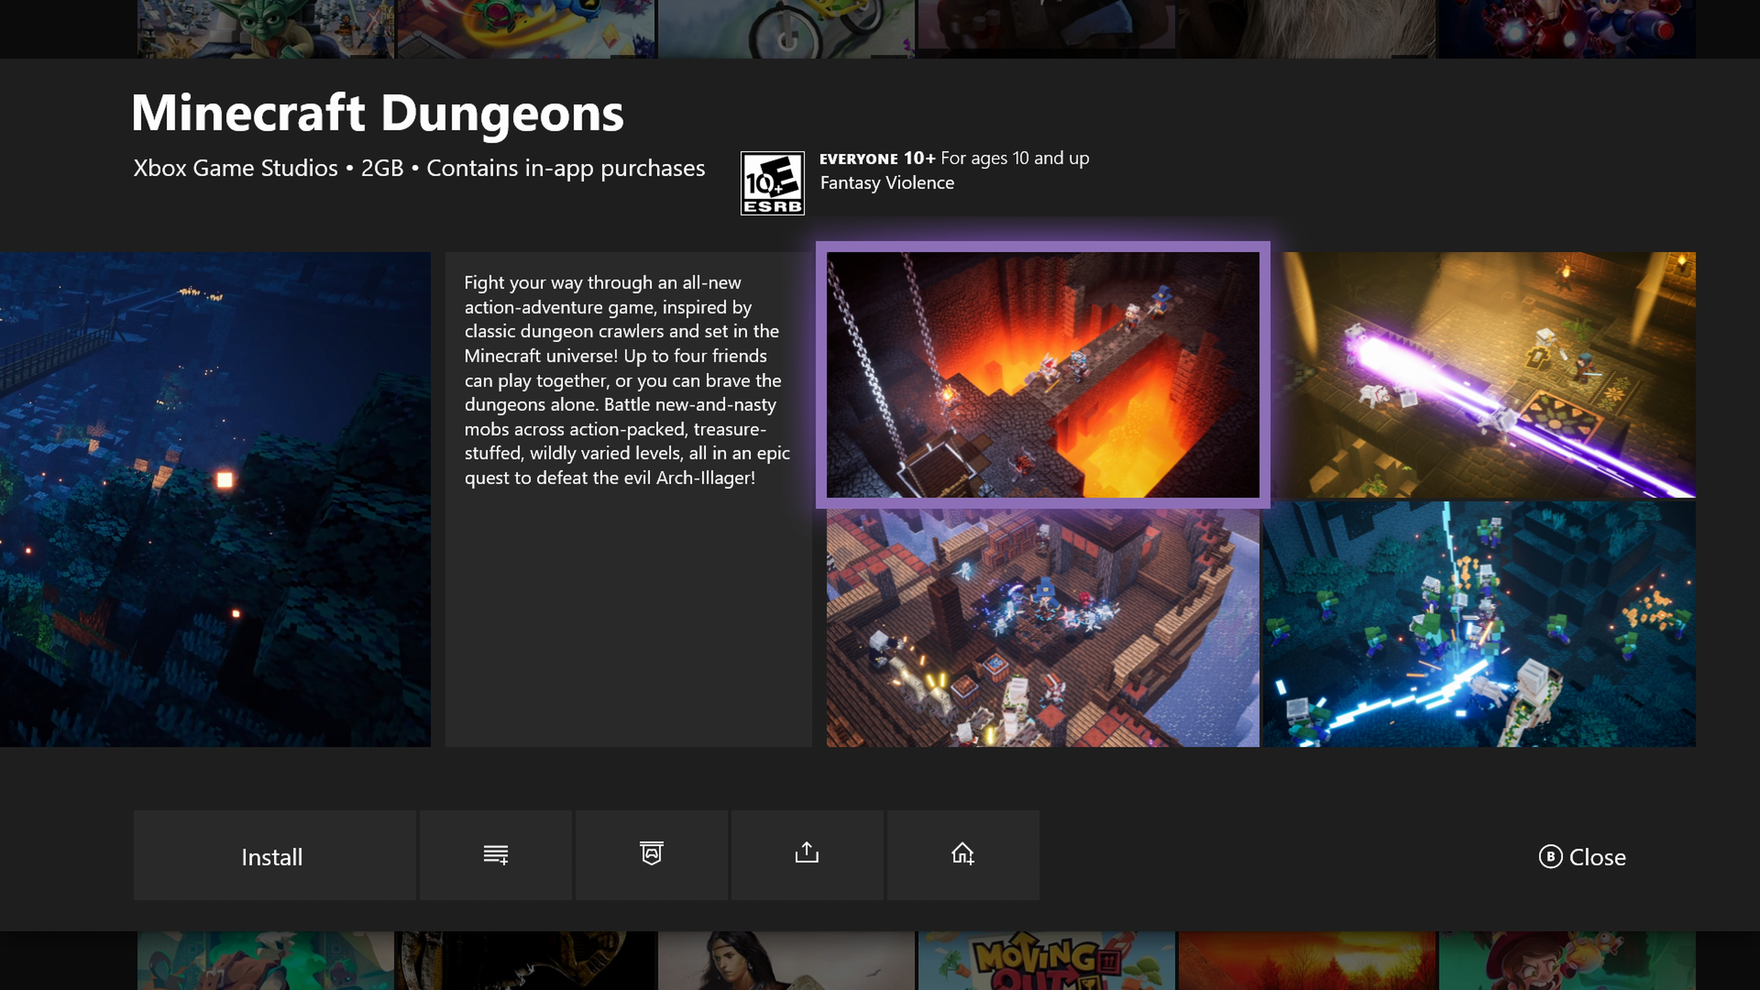Open the highlighted lava dungeon screenshot
The width and height of the screenshot is (1760, 990).
click(1043, 374)
